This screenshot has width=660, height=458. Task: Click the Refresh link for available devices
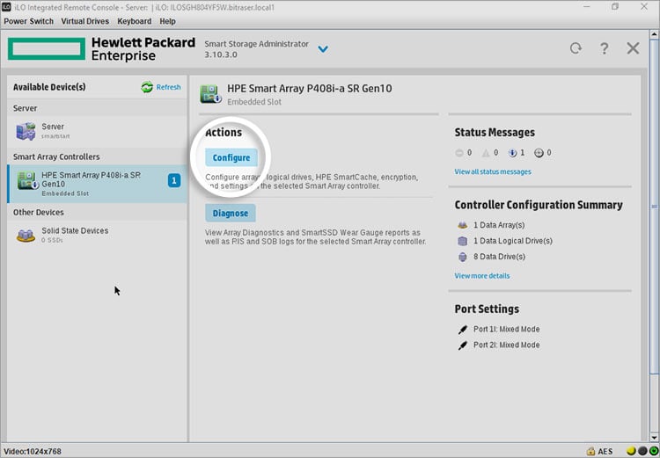point(168,87)
